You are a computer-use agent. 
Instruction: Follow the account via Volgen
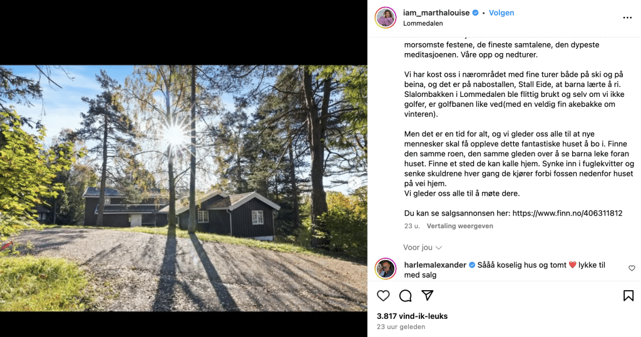(x=501, y=13)
